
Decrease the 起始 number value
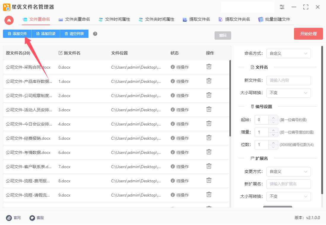(273, 122)
